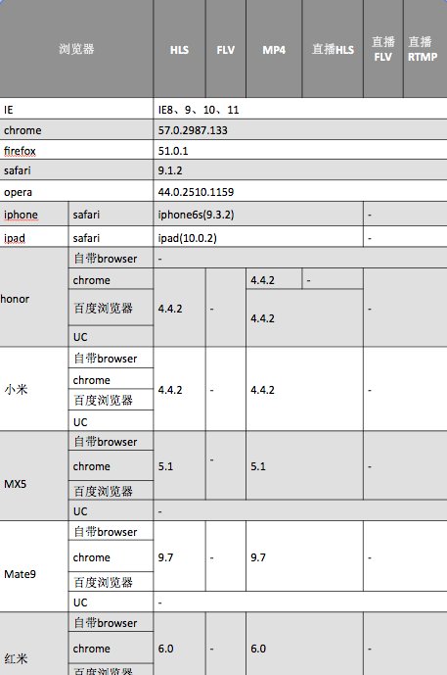Click 自带browser in honor group
Screen dimensions: 447x675
coord(111,259)
